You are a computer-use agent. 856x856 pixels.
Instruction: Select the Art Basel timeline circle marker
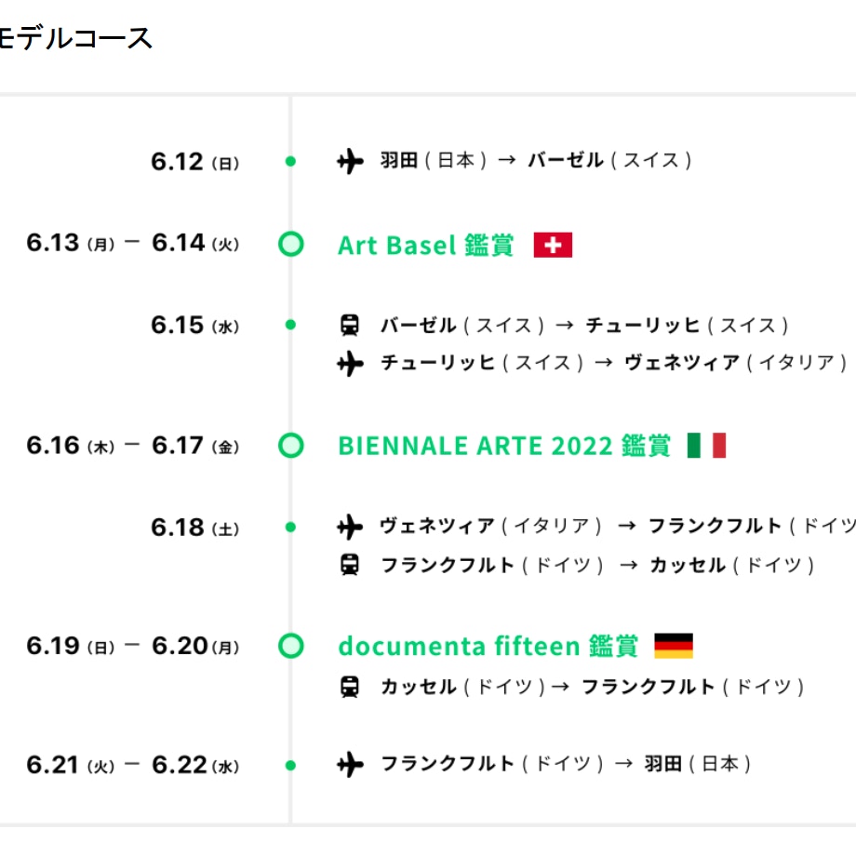291,245
